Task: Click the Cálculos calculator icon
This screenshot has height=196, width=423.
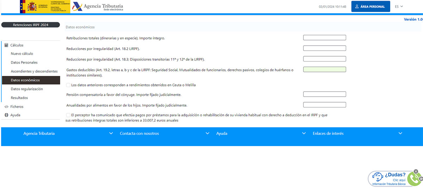Action: coord(6,45)
